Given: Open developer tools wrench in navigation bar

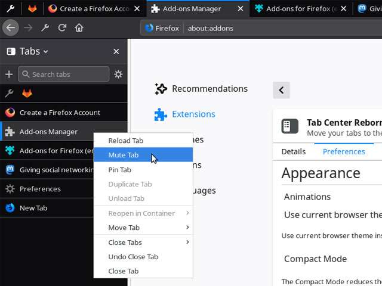Looking at the screenshot, I should (45, 28).
